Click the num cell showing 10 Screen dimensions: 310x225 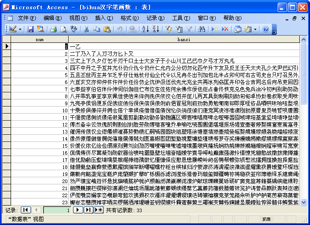tap(39, 110)
